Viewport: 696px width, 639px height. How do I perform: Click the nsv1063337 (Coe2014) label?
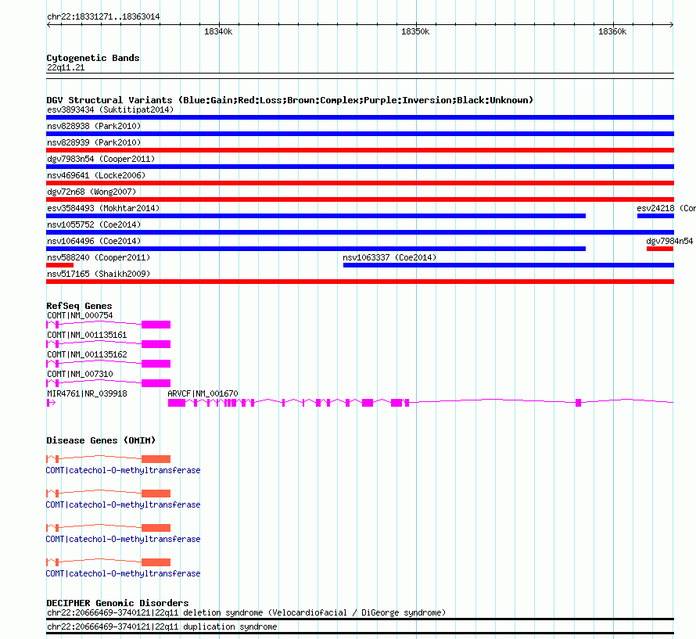coord(389,257)
